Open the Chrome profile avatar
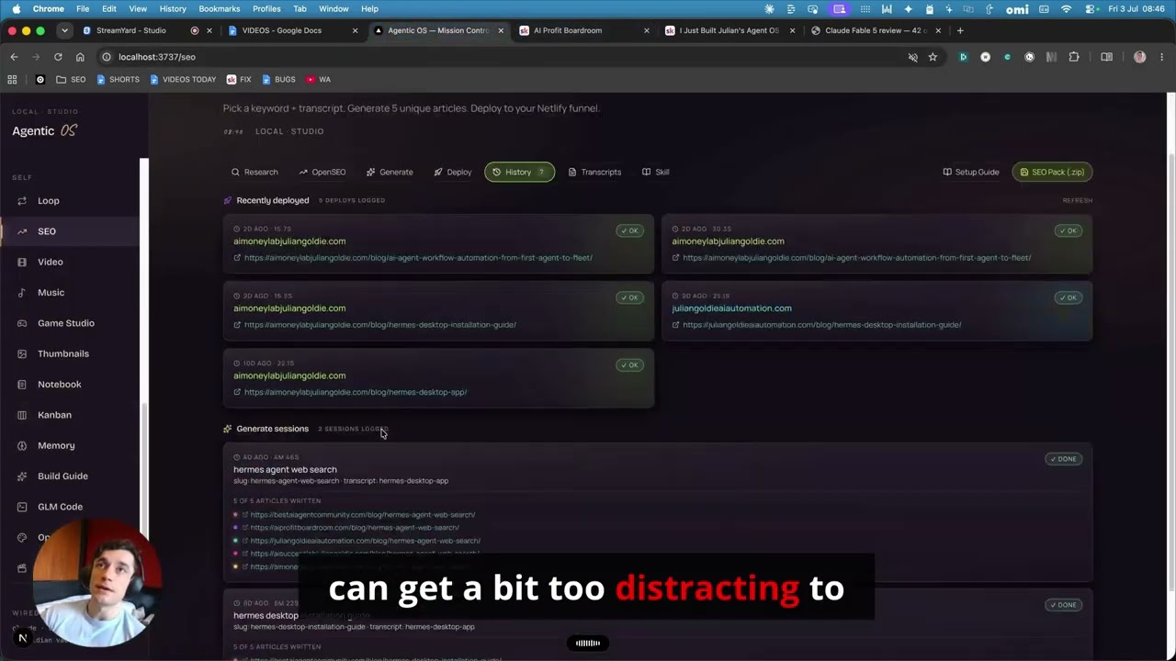This screenshot has width=1176, height=661. coord(1139,57)
